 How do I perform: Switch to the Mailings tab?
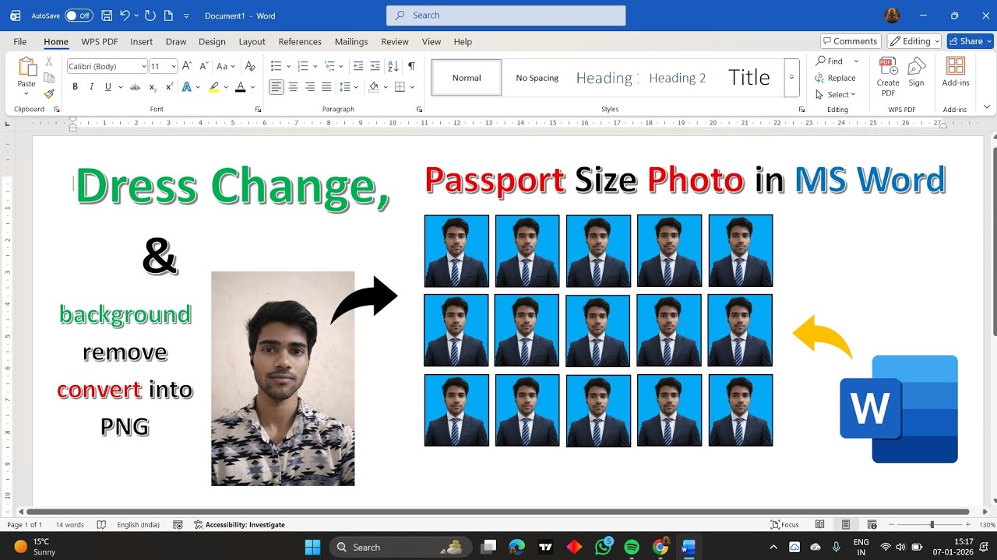pyautogui.click(x=351, y=41)
